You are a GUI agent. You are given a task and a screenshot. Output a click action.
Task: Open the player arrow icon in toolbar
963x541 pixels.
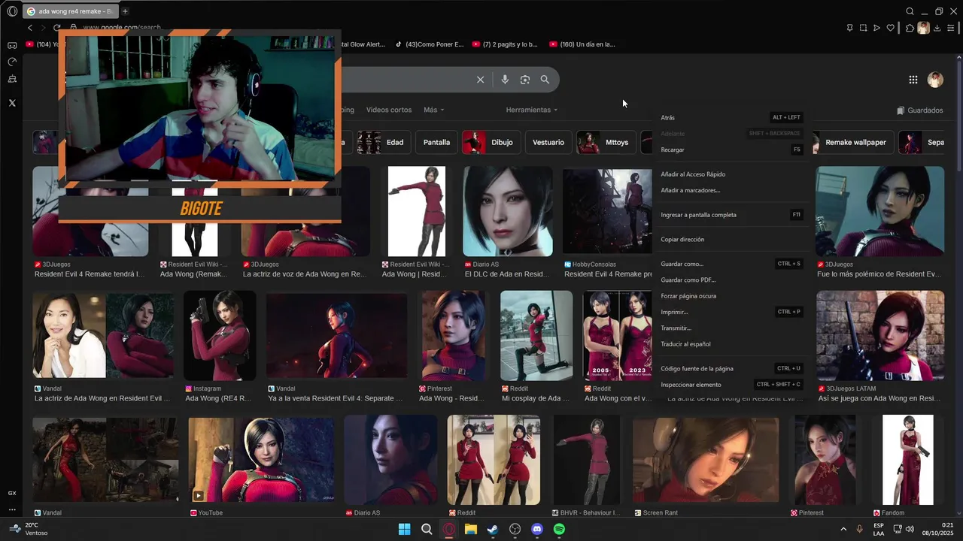tap(876, 28)
